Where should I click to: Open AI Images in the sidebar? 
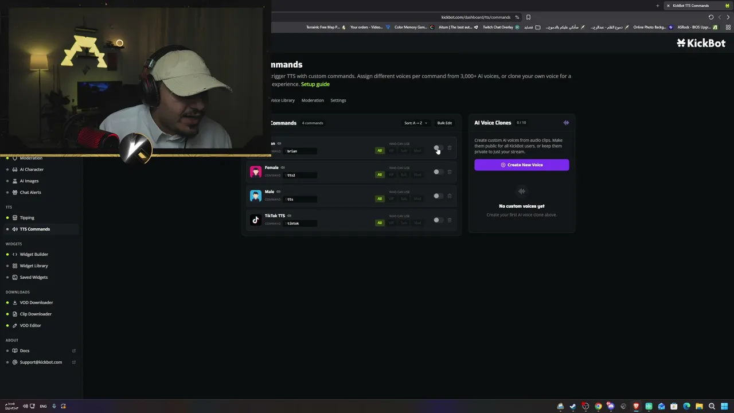pos(29,181)
